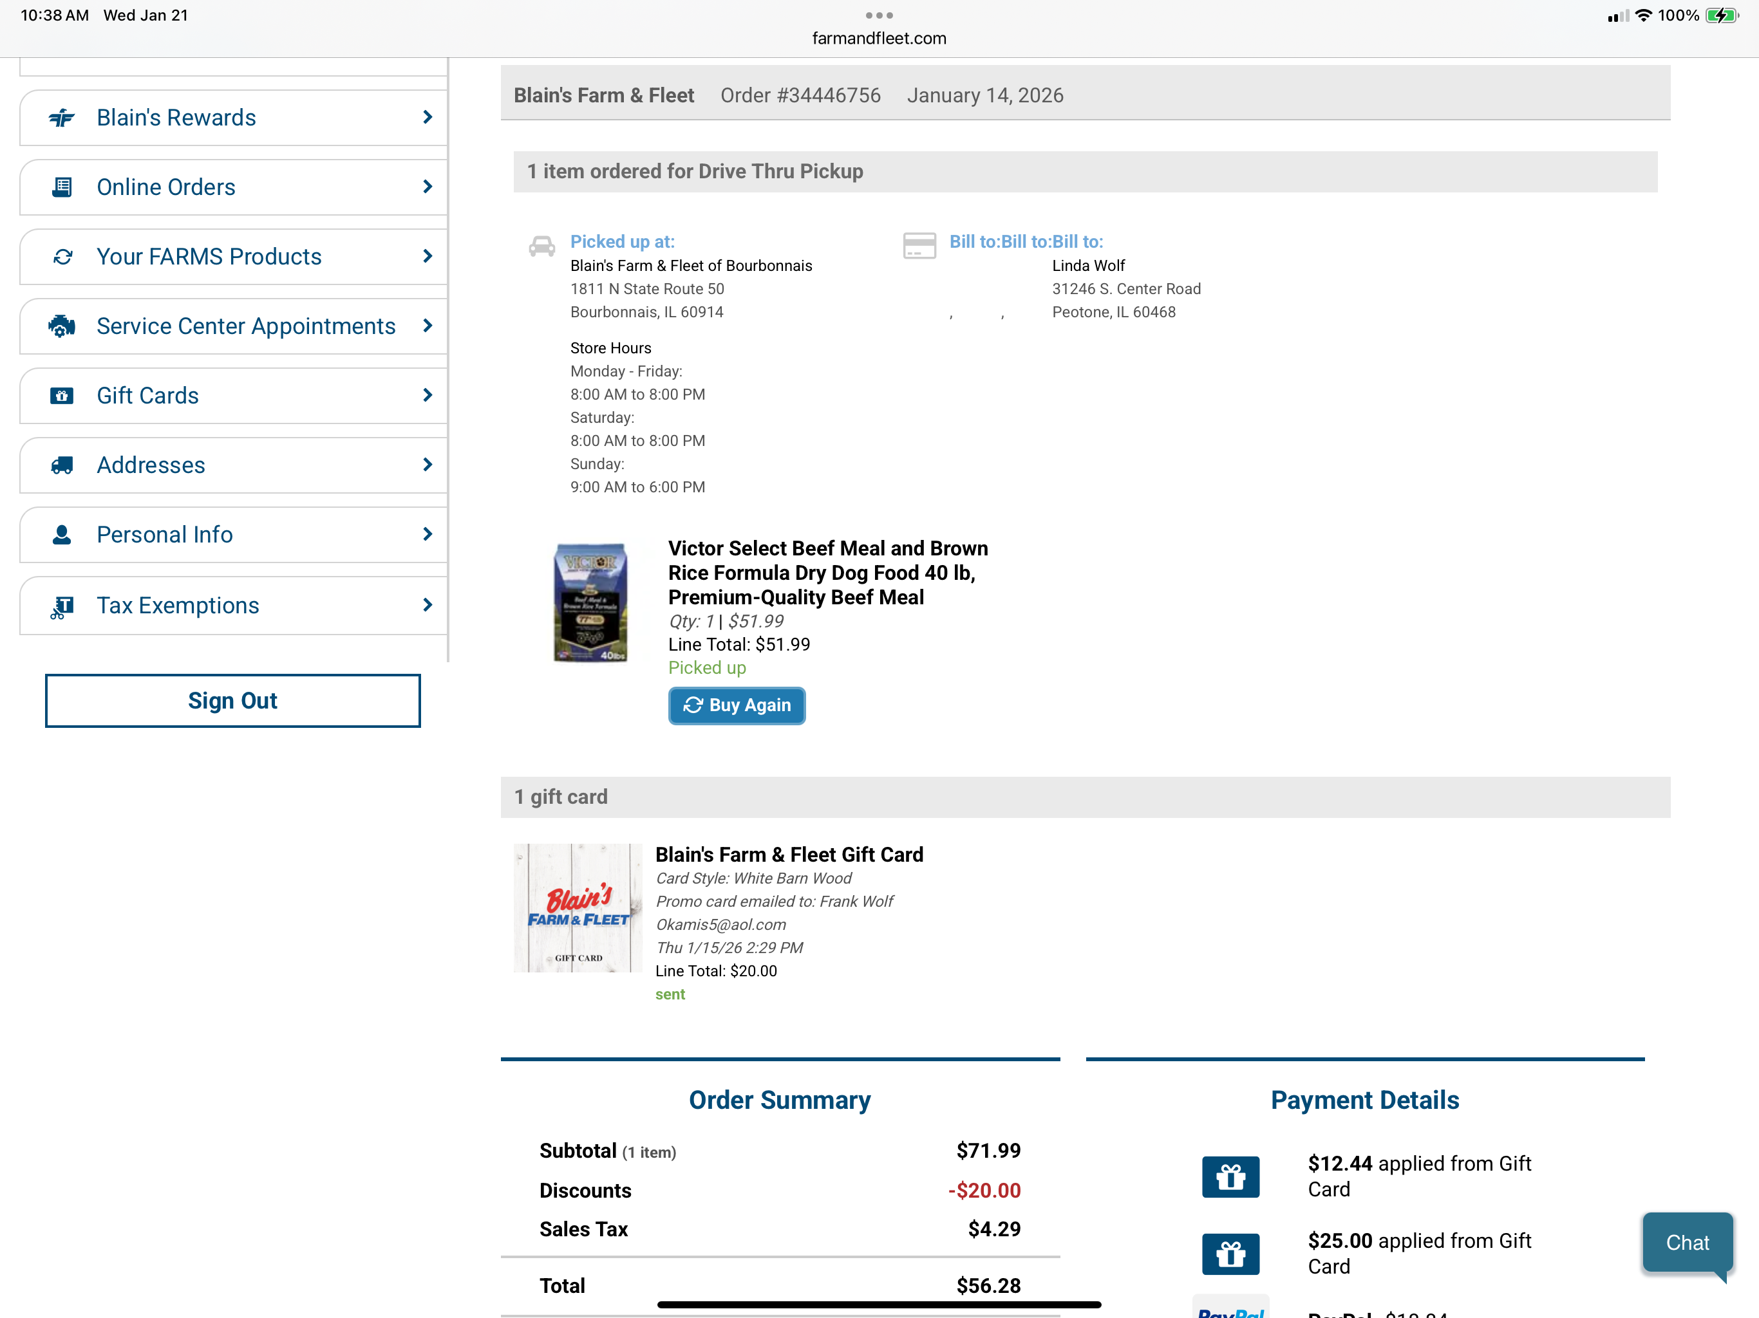
Task: Expand Blain's Rewards chevron arrow
Action: tap(427, 118)
